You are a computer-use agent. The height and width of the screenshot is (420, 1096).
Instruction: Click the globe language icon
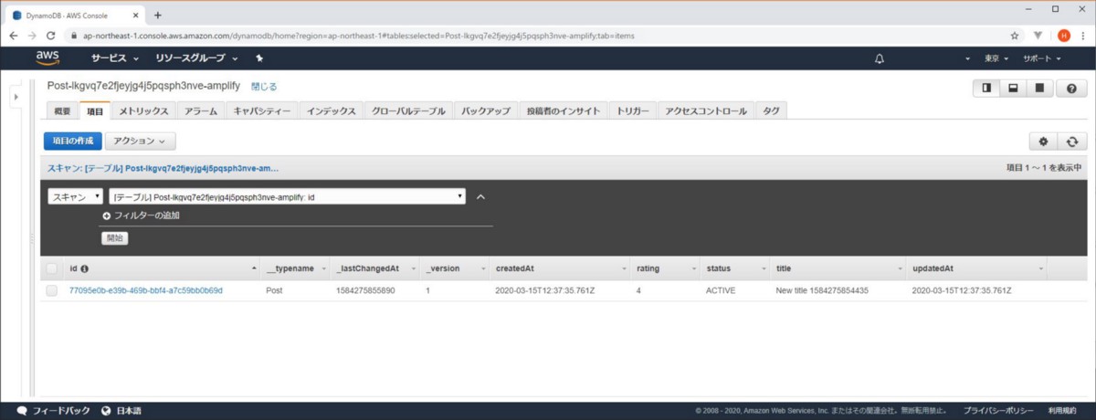pyautogui.click(x=106, y=411)
